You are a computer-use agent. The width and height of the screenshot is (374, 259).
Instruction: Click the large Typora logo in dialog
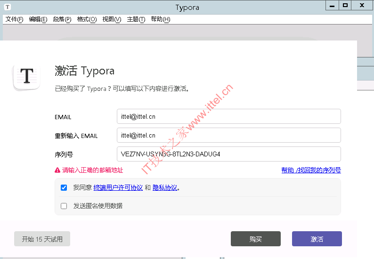[27, 77]
